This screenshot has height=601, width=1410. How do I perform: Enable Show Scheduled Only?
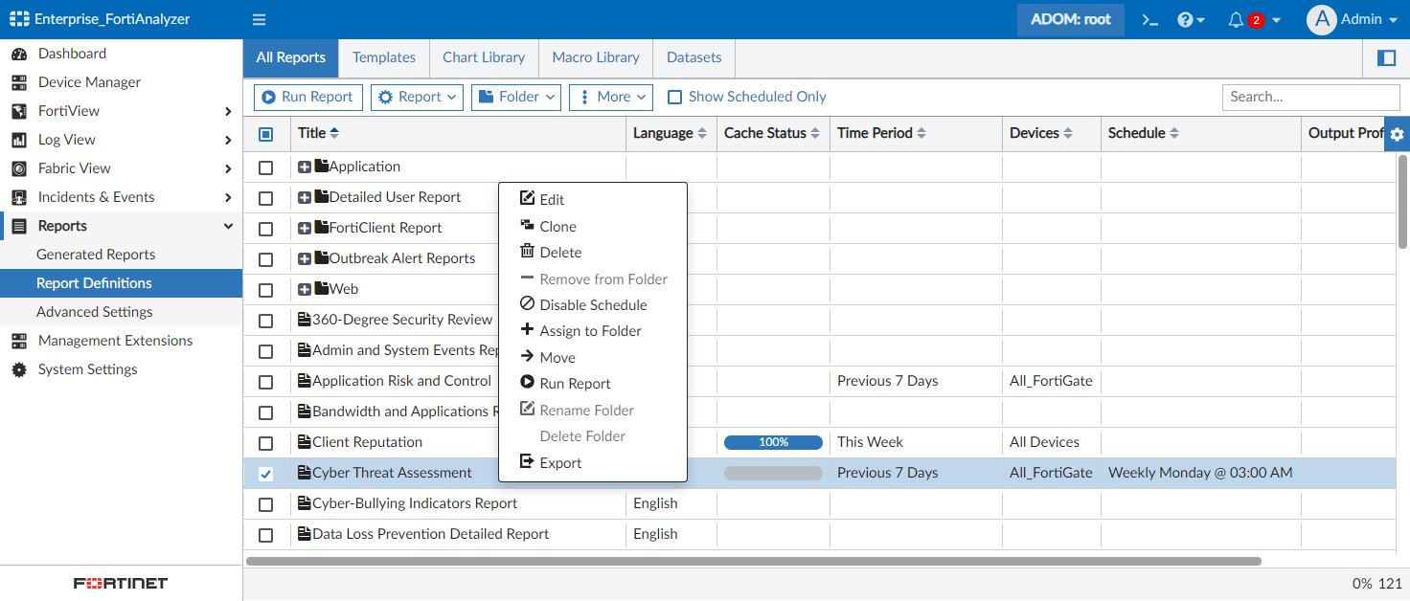(675, 96)
